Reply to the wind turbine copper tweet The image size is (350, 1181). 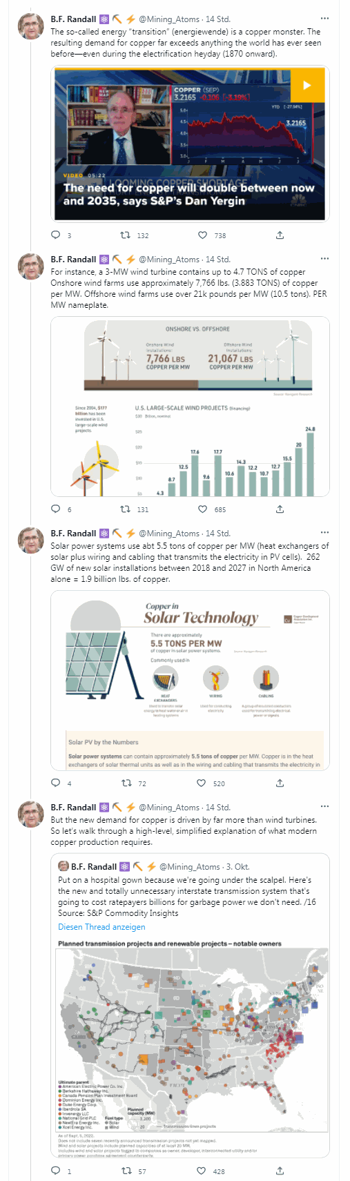tap(57, 509)
